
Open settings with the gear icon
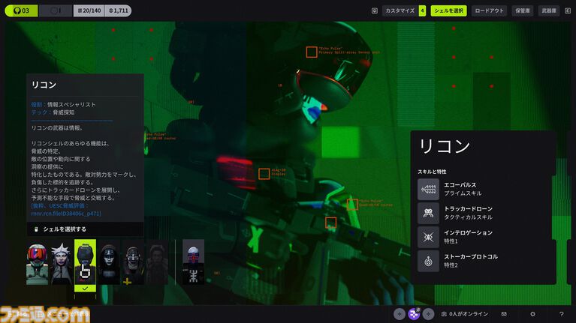tap(532, 314)
